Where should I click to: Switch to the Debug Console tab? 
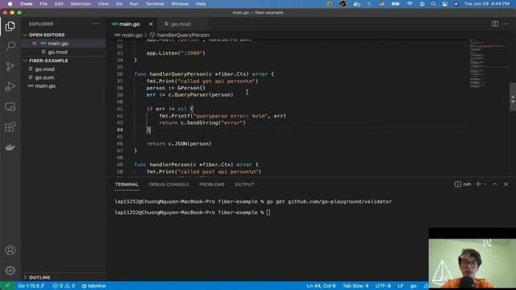tap(169, 184)
